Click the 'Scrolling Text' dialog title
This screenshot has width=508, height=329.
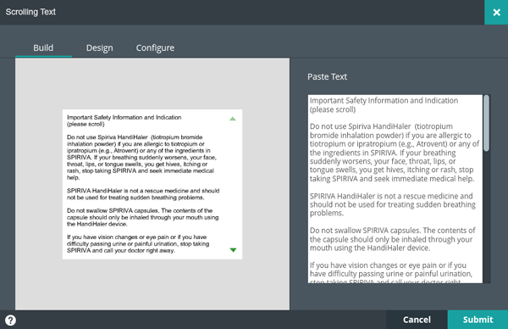click(30, 12)
